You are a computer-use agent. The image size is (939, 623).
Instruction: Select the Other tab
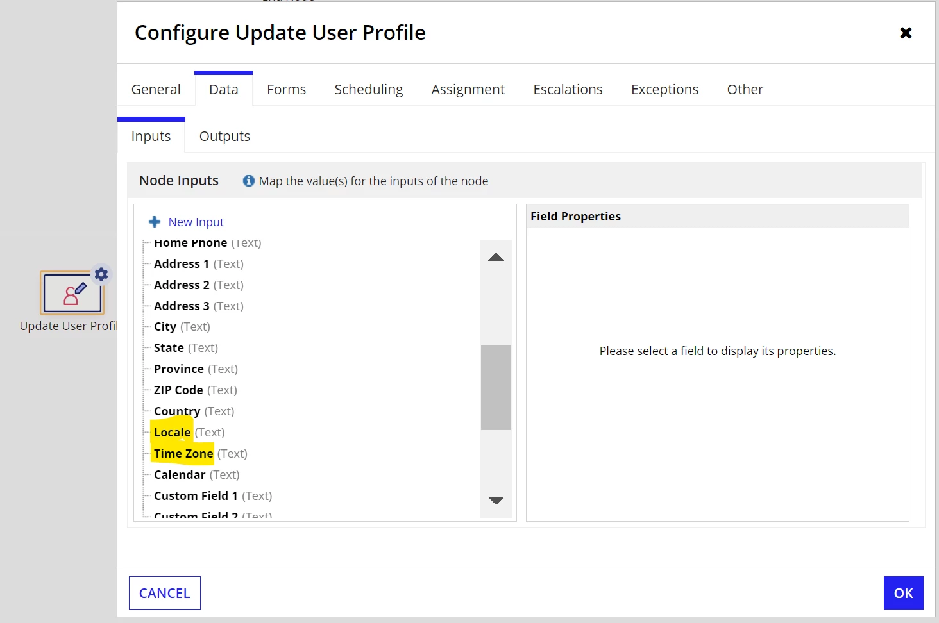pyautogui.click(x=745, y=90)
